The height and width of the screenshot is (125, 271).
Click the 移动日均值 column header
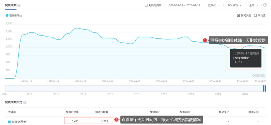[102, 112]
